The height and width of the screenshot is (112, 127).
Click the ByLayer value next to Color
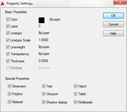[x=55, y=19]
